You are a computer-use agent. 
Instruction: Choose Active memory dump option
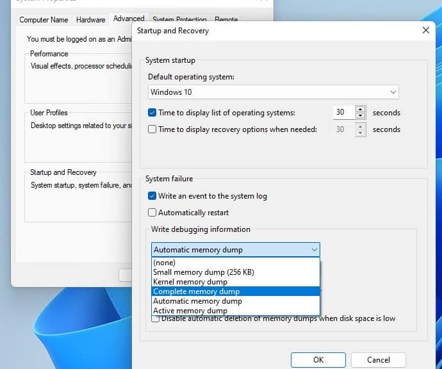[x=235, y=310]
